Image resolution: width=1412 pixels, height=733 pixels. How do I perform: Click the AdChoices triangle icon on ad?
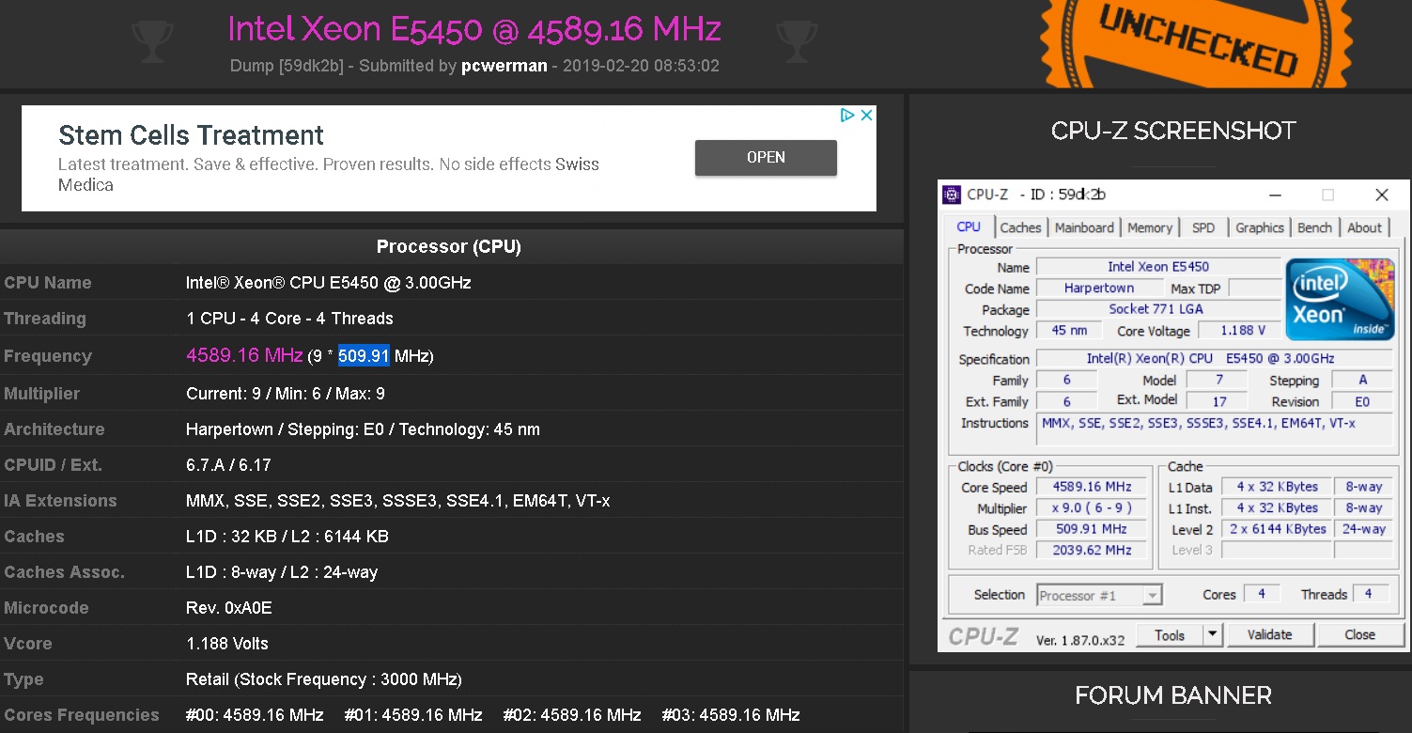(x=847, y=115)
